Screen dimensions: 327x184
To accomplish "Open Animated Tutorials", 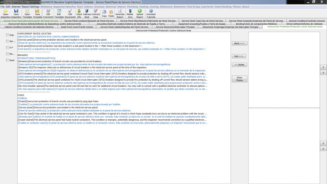I will pos(151,13).
